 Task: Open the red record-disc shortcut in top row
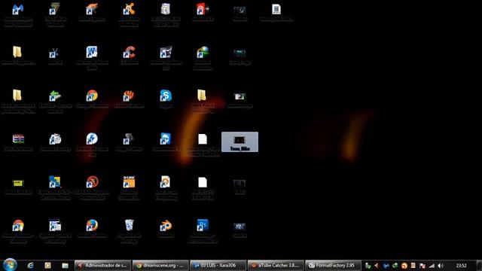(x=203, y=10)
